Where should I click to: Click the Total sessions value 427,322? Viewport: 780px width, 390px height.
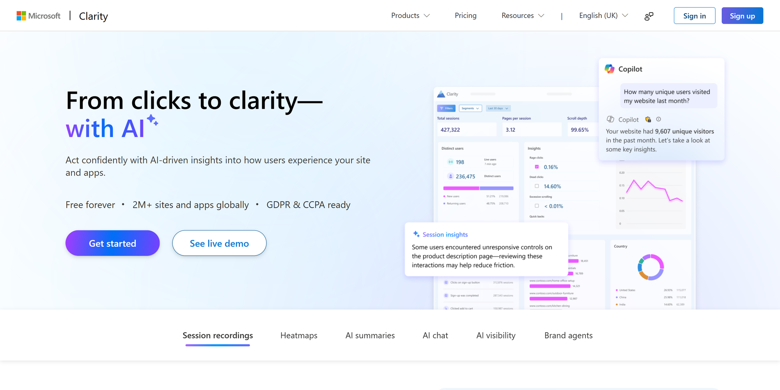(450, 129)
